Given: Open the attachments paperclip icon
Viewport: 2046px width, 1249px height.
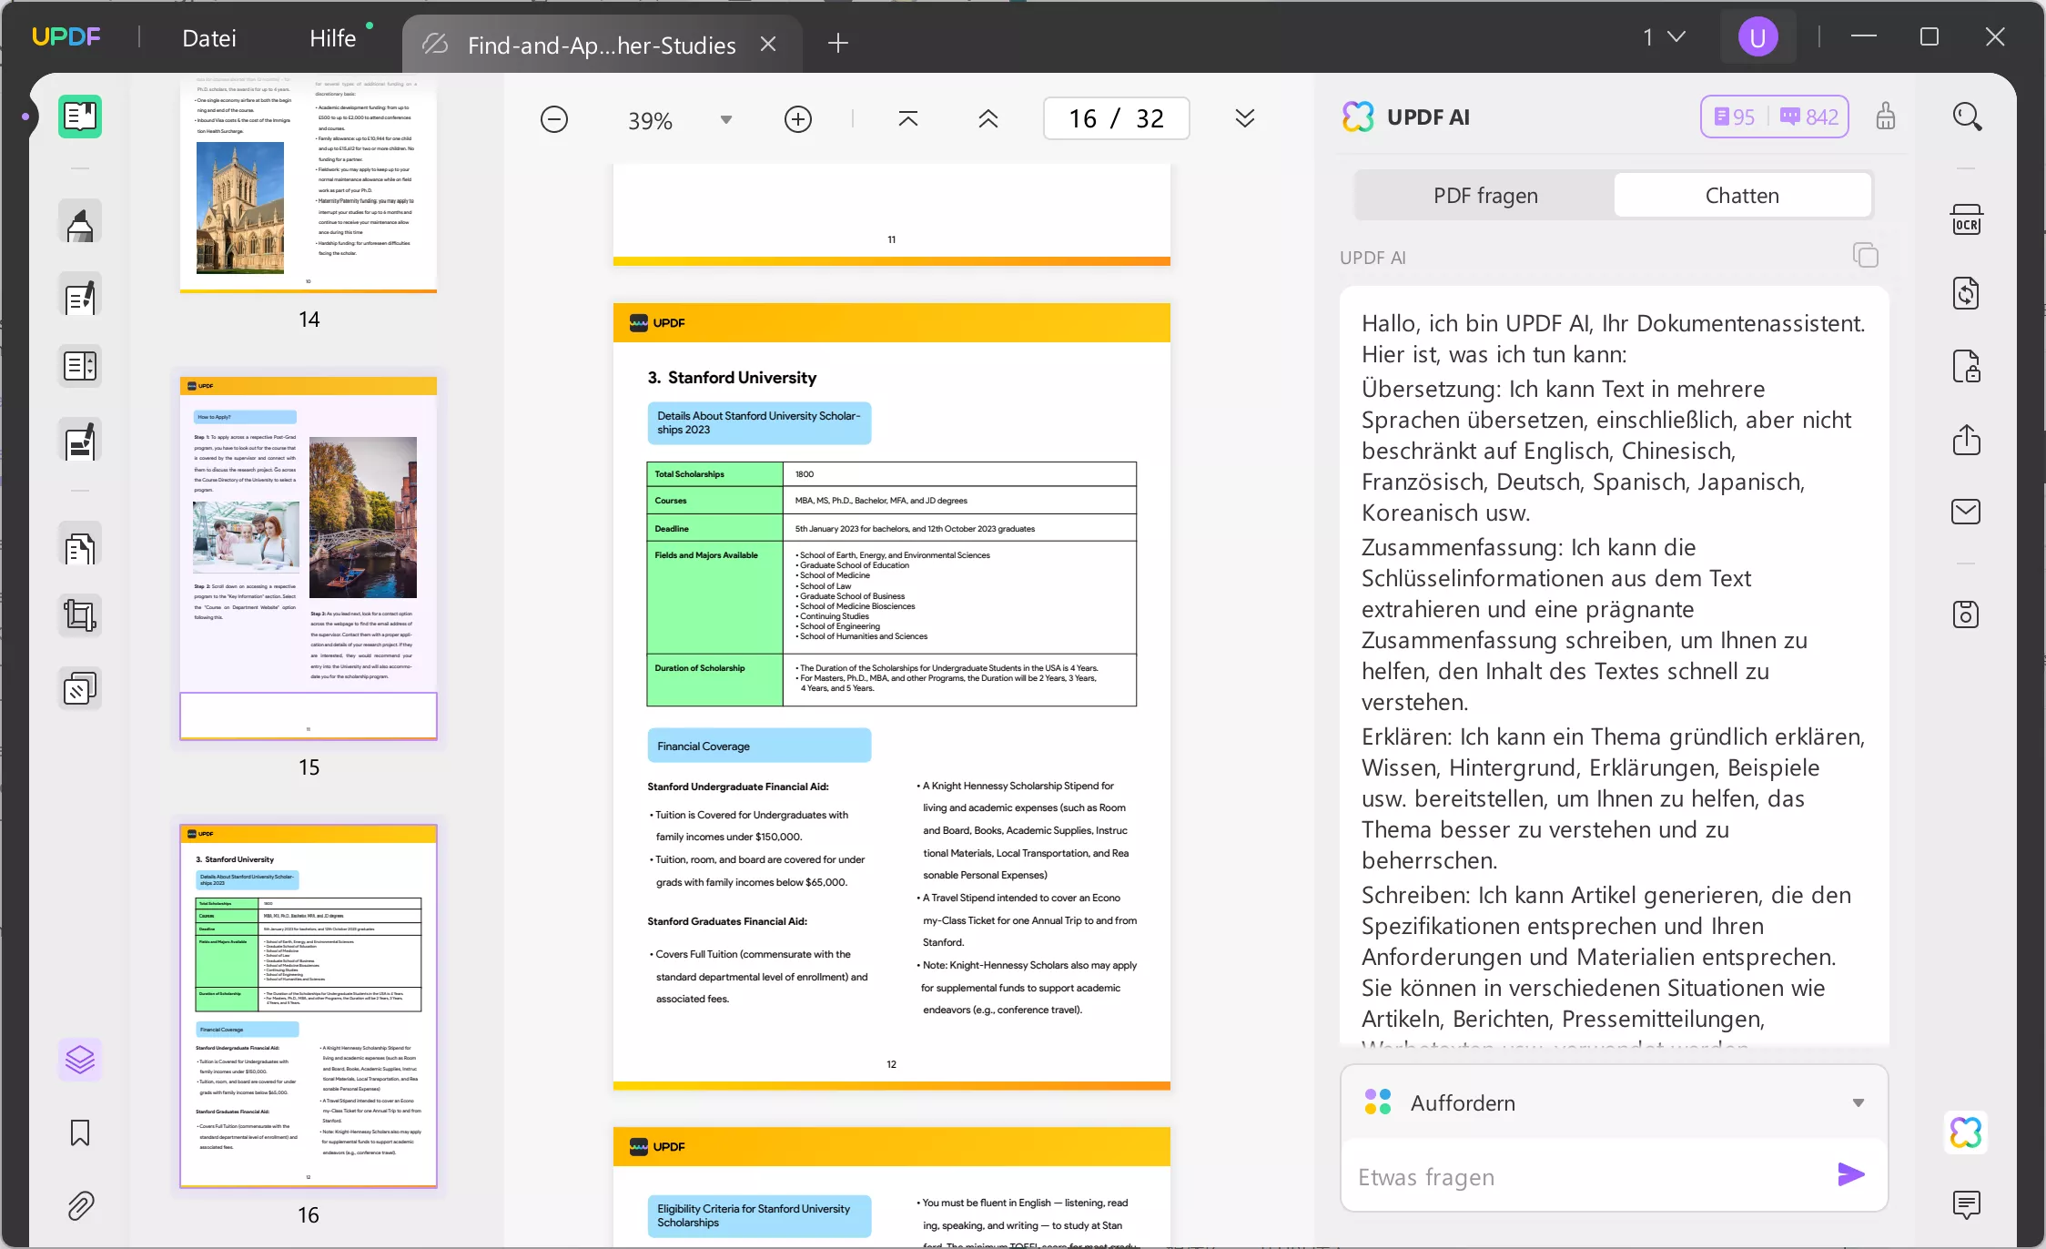Looking at the screenshot, I should (x=80, y=1205).
